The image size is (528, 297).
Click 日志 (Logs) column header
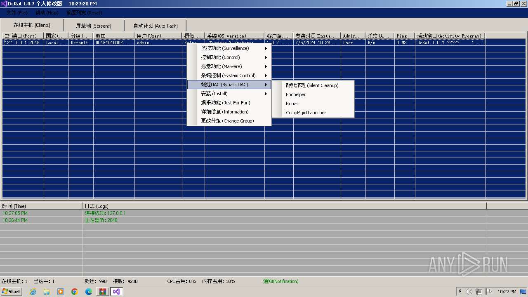(x=285, y=206)
